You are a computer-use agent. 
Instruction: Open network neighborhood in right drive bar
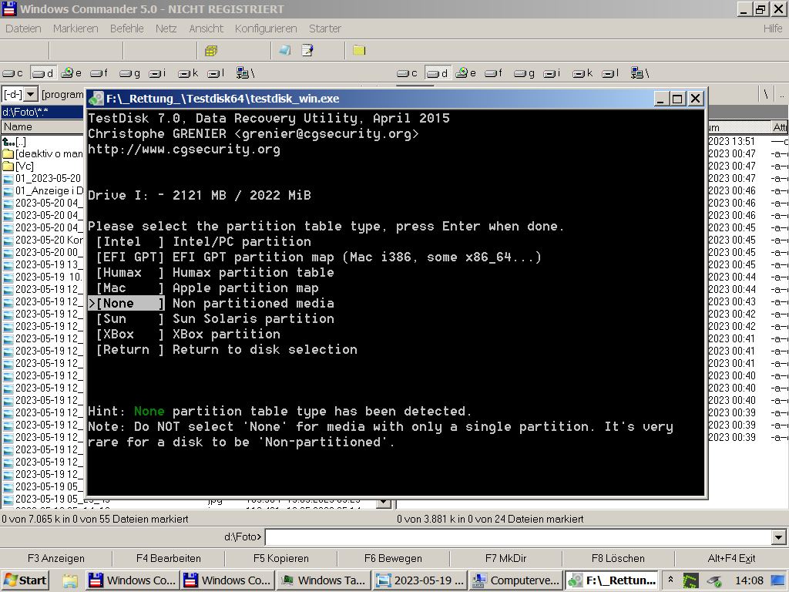pyautogui.click(x=640, y=73)
